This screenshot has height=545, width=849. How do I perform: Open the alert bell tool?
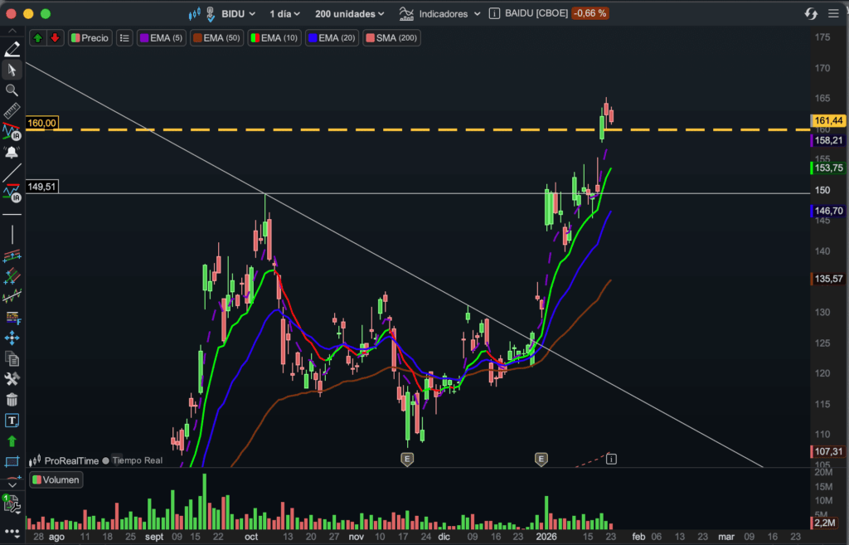coord(12,152)
